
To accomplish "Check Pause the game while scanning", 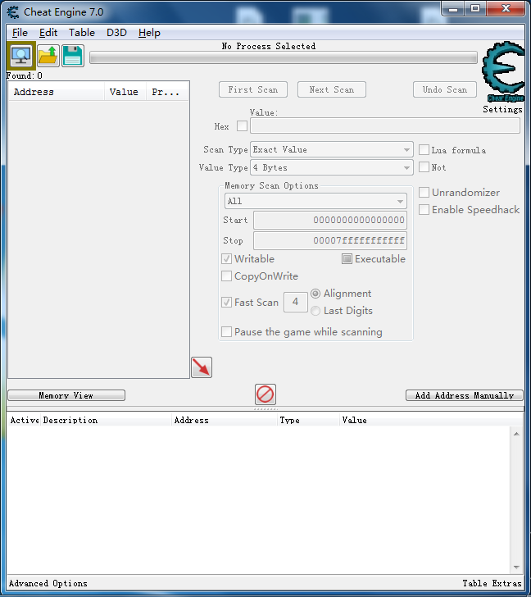I will [x=226, y=331].
